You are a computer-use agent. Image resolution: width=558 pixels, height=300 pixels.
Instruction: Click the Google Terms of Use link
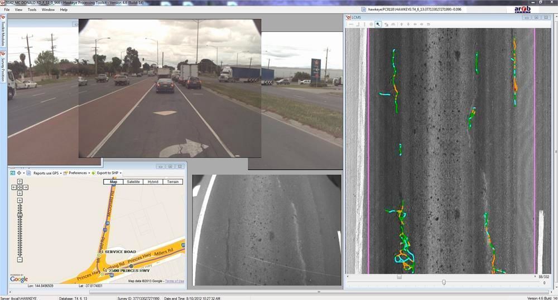click(175, 281)
